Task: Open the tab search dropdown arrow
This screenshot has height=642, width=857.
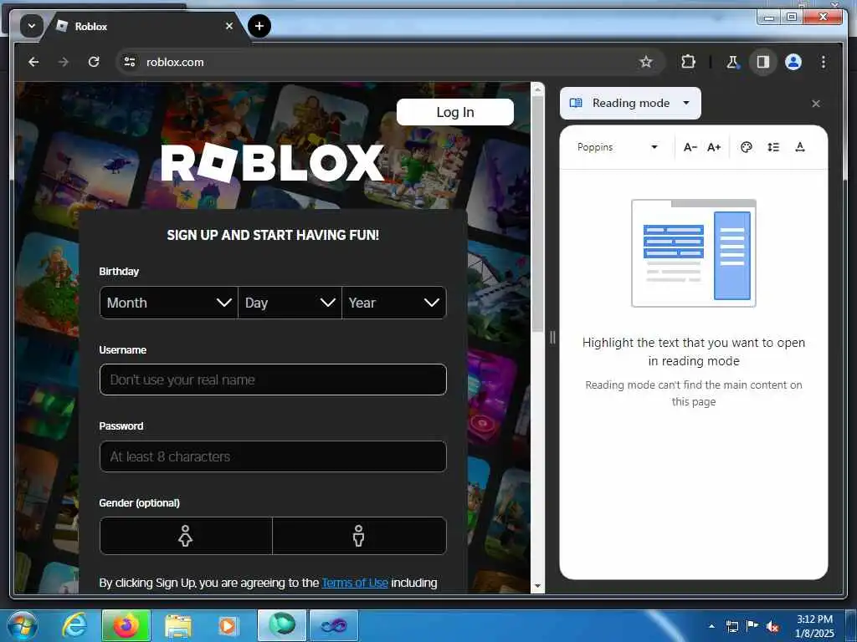Action: point(32,26)
